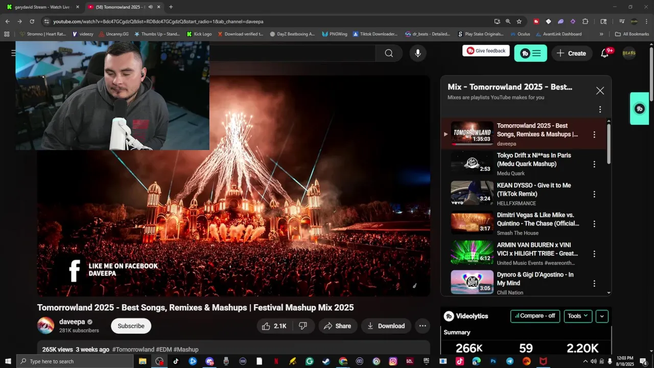The width and height of the screenshot is (654, 368).
Task: Show more bookmarks with the double chevron
Action: [x=601, y=34]
